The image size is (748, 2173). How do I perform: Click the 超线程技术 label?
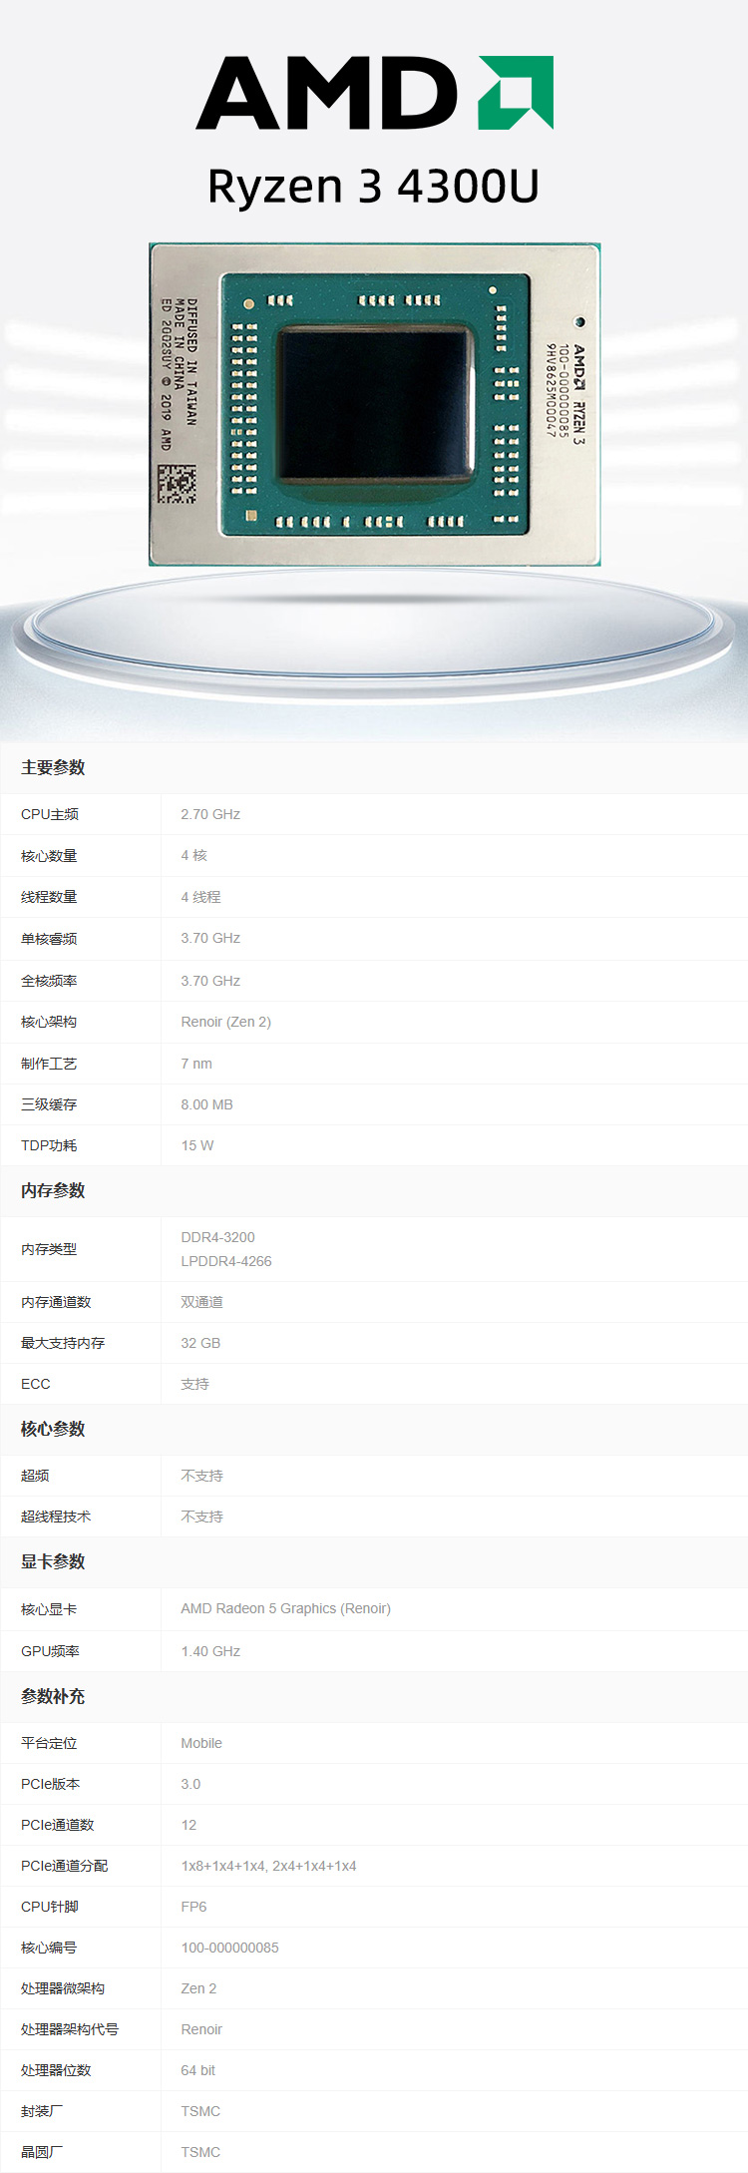click(56, 1517)
